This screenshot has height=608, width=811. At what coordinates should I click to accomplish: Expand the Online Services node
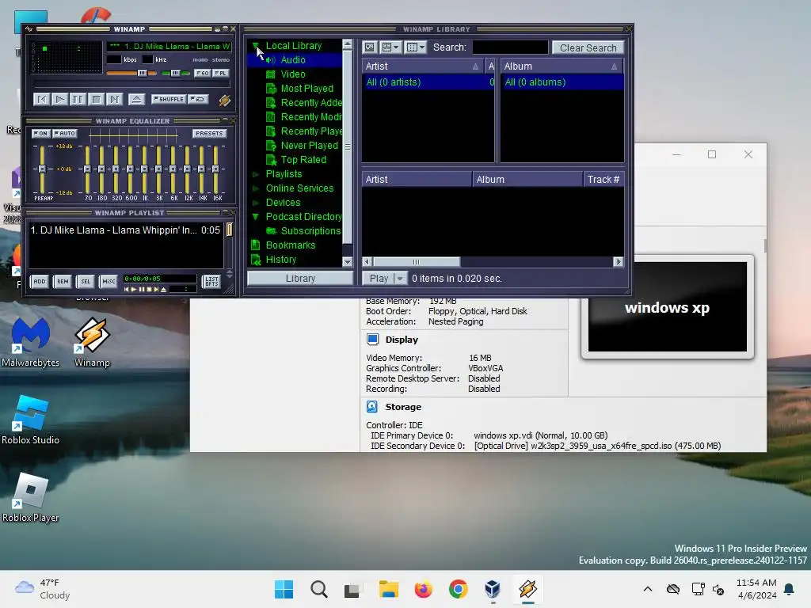tap(255, 188)
